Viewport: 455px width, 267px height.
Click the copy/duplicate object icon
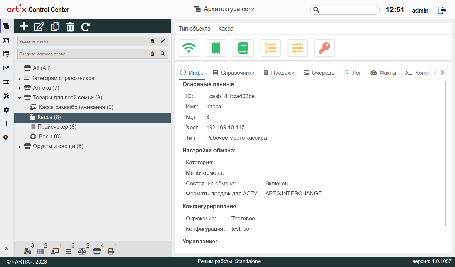coord(55,26)
